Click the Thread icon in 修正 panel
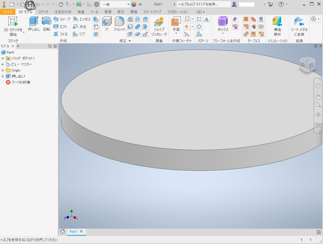This screenshot has width=323, height=244. (x=138, y=19)
